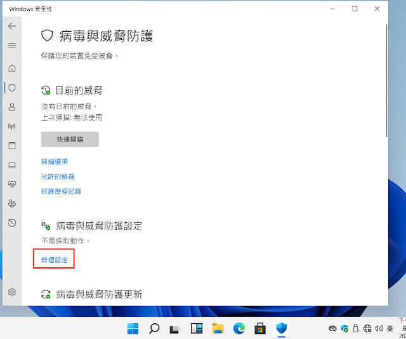
Task: Click the volume speaker tray icon
Action: [x=379, y=329]
